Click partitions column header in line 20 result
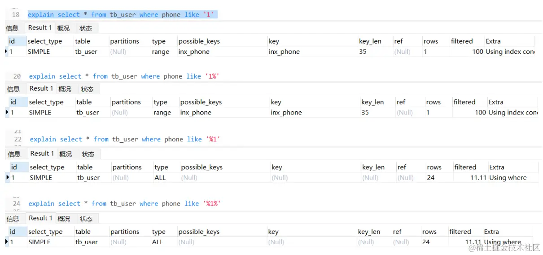The image size is (543, 255). coord(126,102)
